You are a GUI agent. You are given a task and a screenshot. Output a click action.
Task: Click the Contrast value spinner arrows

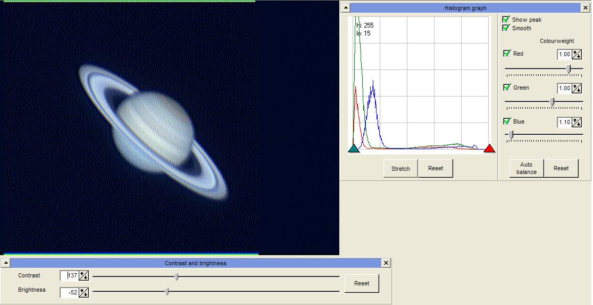pos(84,276)
